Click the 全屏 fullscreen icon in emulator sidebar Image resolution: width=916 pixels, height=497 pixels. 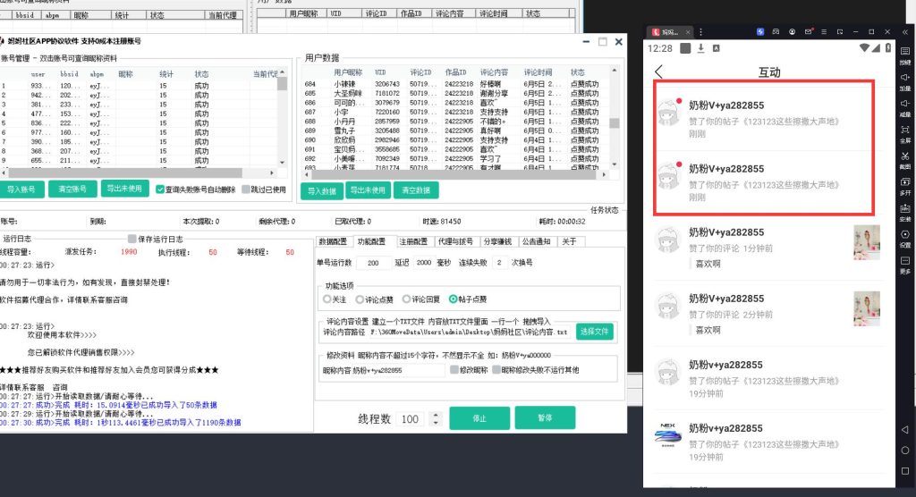[x=904, y=132]
